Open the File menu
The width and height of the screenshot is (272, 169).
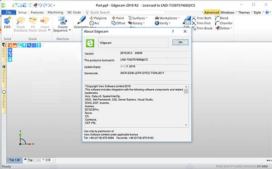[x=9, y=12]
